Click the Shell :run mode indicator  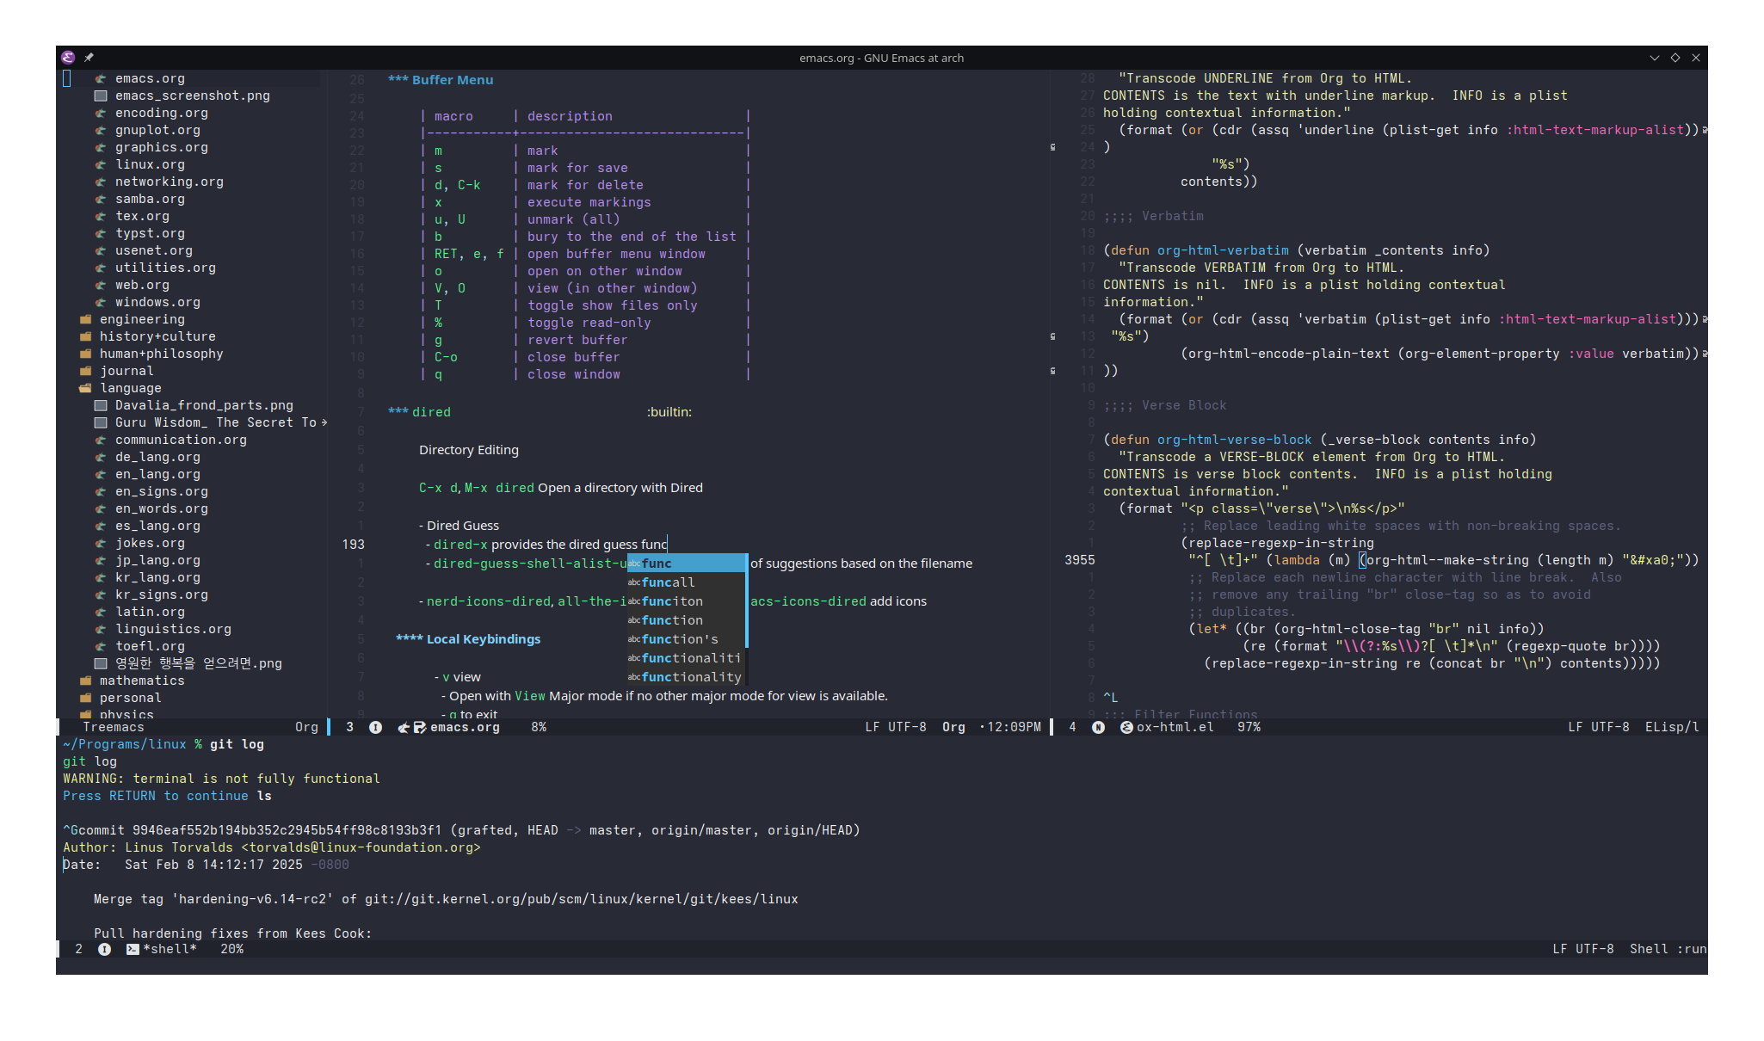[1668, 949]
